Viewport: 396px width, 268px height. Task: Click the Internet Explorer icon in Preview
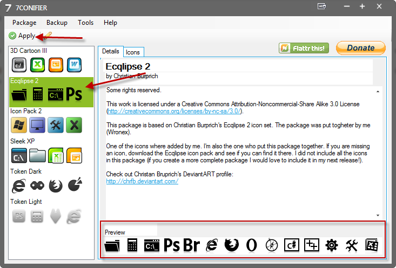tap(212, 245)
